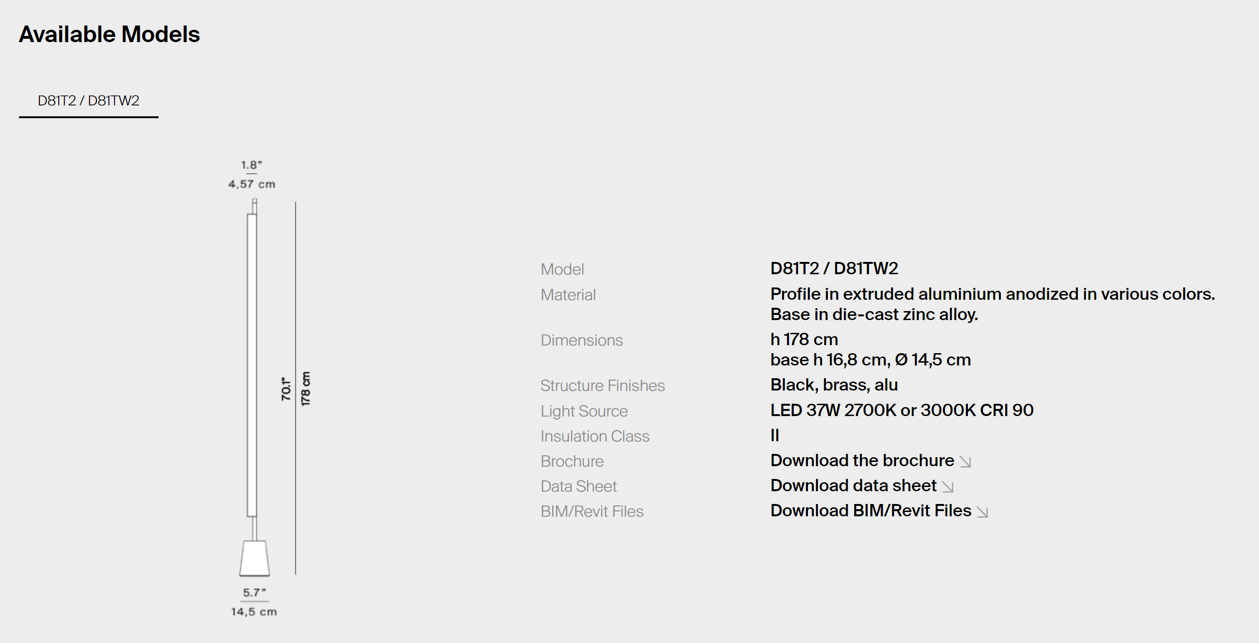Click the lamp base in the drawing
The height and width of the screenshot is (643, 1259).
(x=254, y=558)
